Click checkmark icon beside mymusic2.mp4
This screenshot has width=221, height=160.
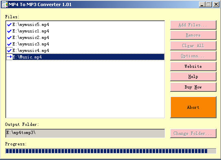pos(9,38)
